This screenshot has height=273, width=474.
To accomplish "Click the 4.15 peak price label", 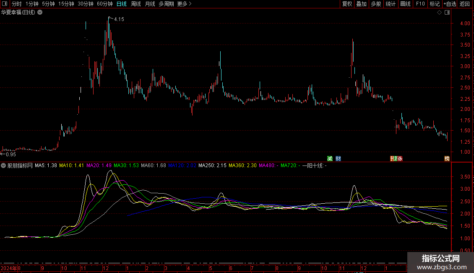I will coord(119,19).
